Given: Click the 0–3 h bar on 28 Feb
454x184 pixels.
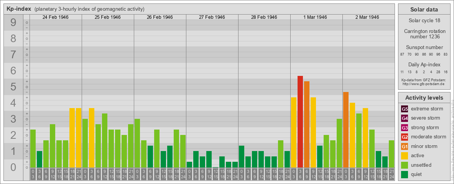Looking at the screenshot, I should (x=242, y=156).
